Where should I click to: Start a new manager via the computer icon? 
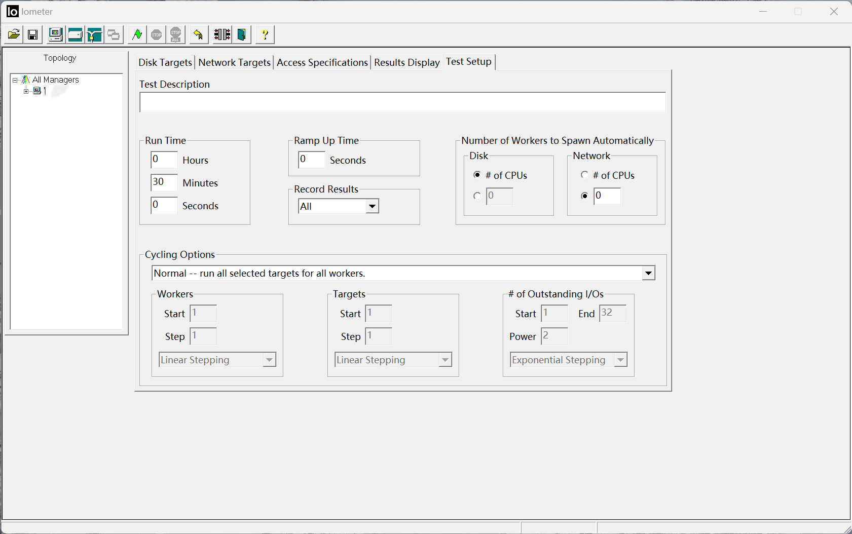pyautogui.click(x=55, y=34)
